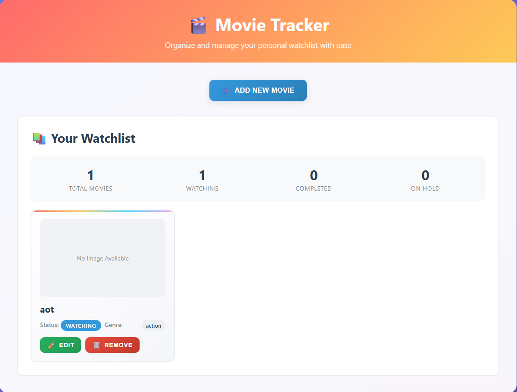Viewport: 517px width, 392px height.
Task: Click the Movie Tracker title text
Action: pos(272,25)
